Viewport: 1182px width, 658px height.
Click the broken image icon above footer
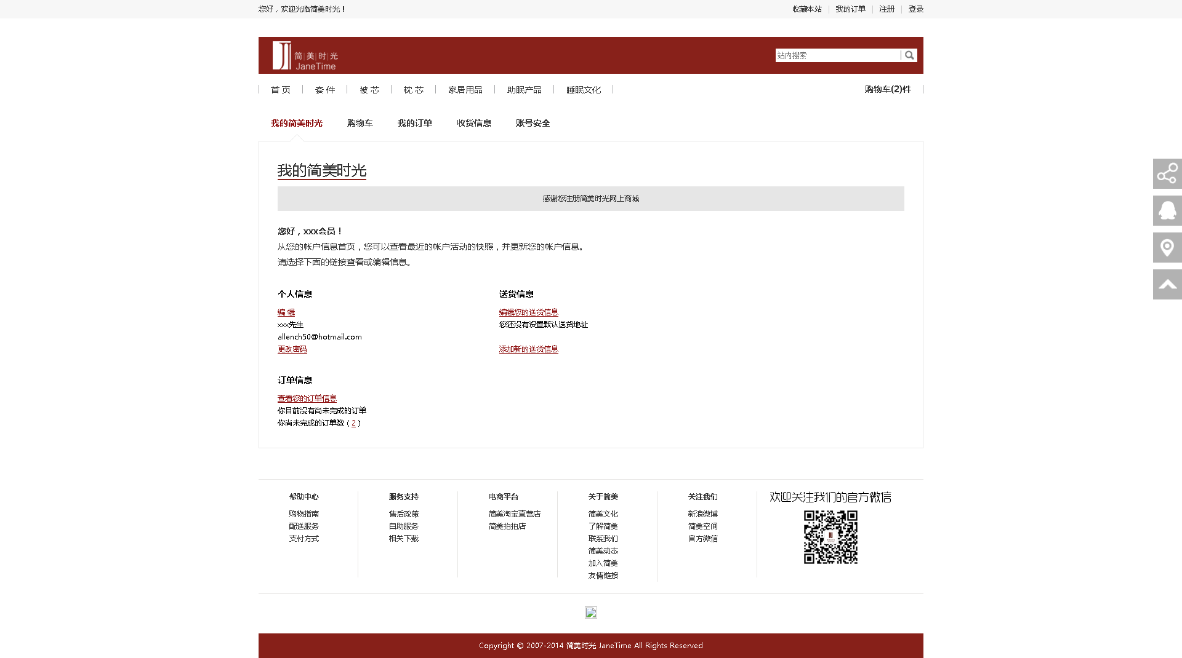point(590,612)
